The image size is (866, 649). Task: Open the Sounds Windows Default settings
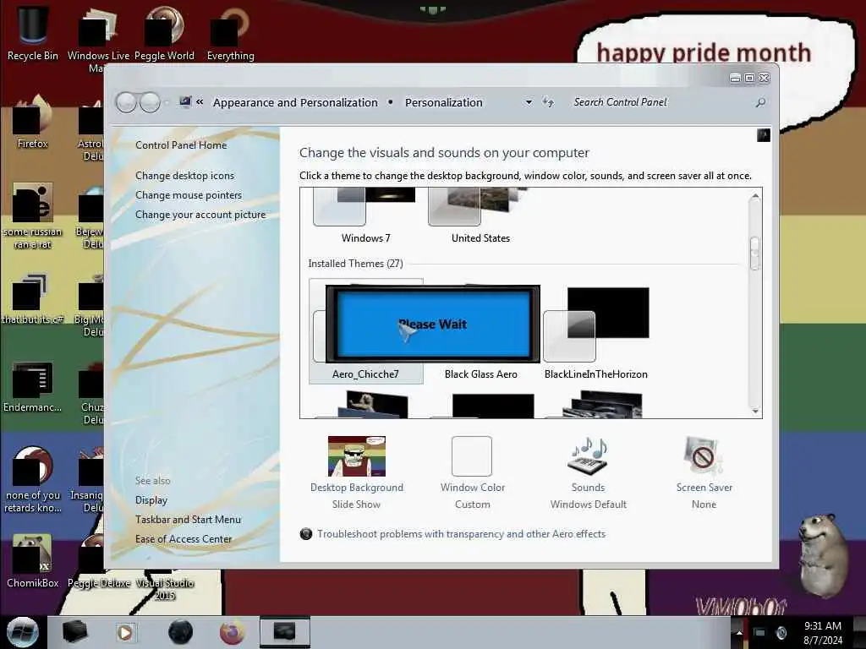[x=589, y=472]
